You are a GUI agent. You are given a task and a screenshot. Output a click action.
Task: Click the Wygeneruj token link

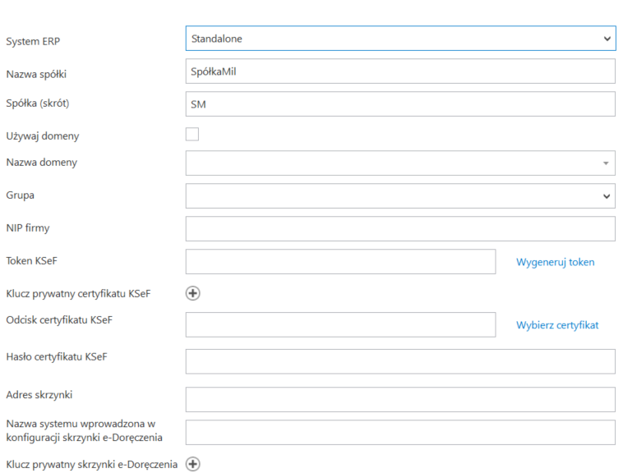click(x=555, y=262)
